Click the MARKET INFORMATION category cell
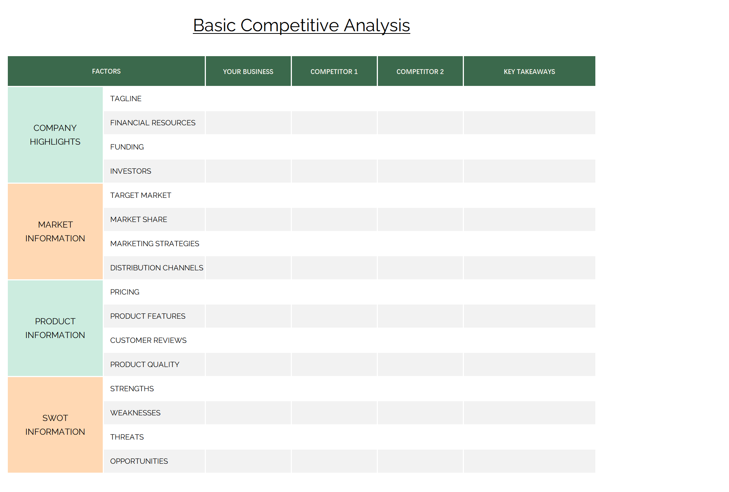 (x=55, y=231)
